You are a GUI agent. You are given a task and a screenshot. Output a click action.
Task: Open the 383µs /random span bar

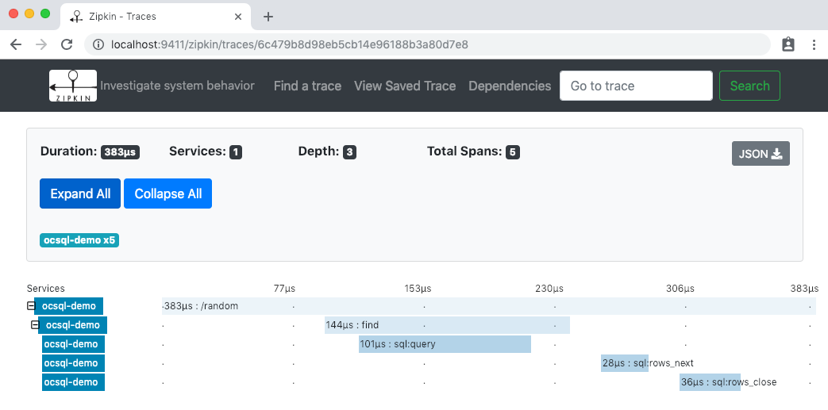click(488, 306)
